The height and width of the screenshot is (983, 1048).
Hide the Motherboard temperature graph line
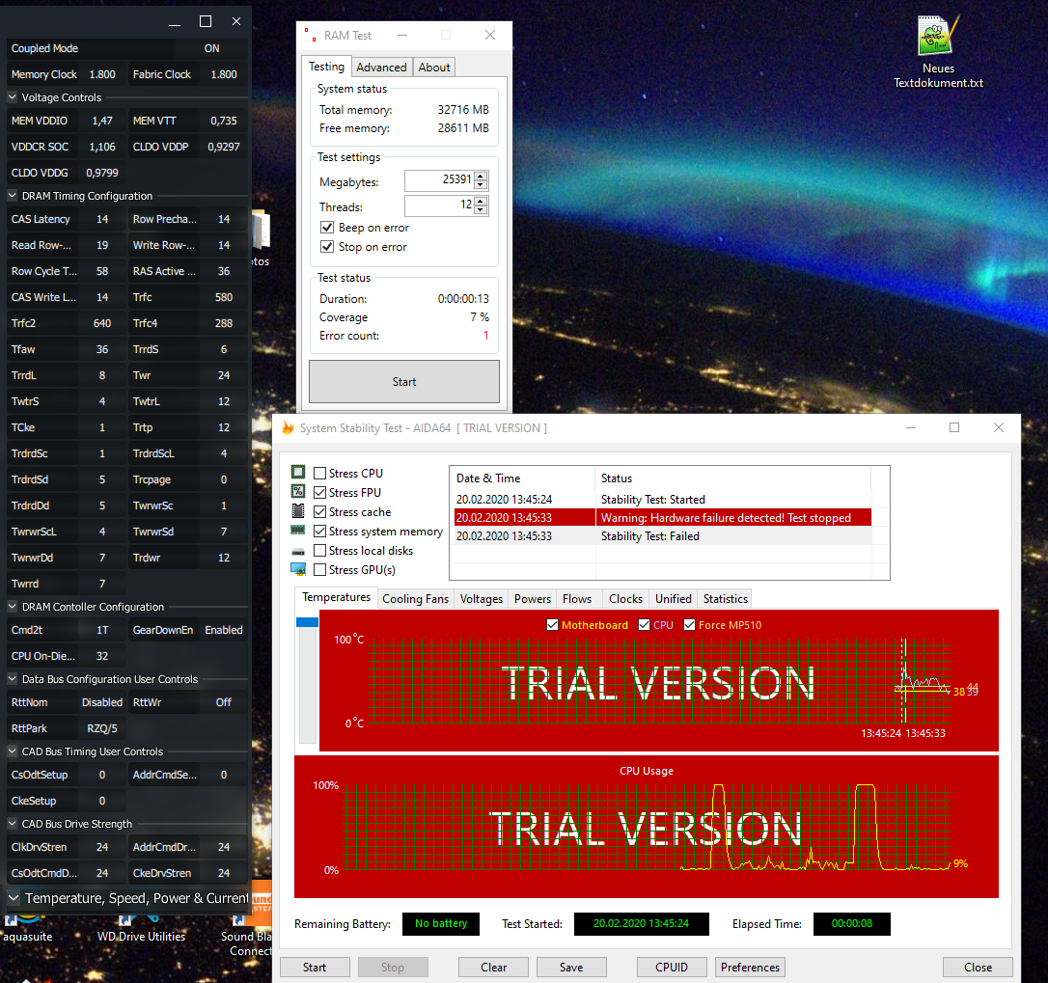(552, 625)
